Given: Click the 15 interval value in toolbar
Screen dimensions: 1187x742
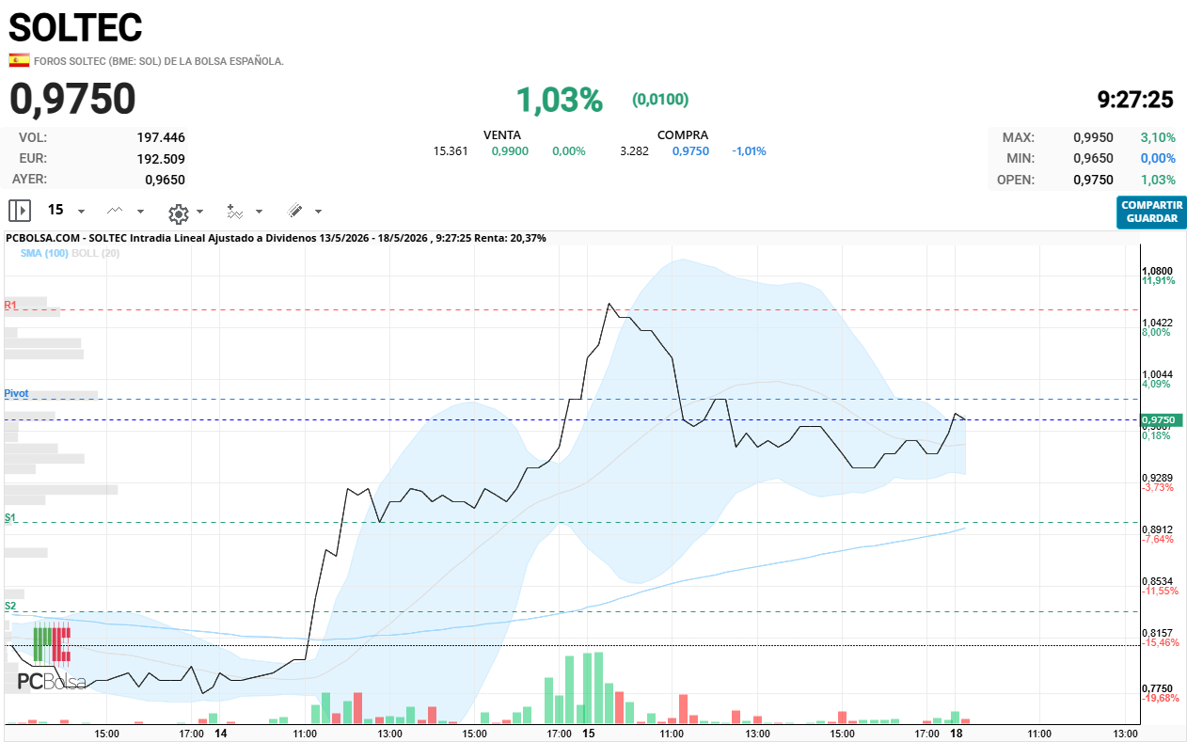Looking at the screenshot, I should coord(55,210).
